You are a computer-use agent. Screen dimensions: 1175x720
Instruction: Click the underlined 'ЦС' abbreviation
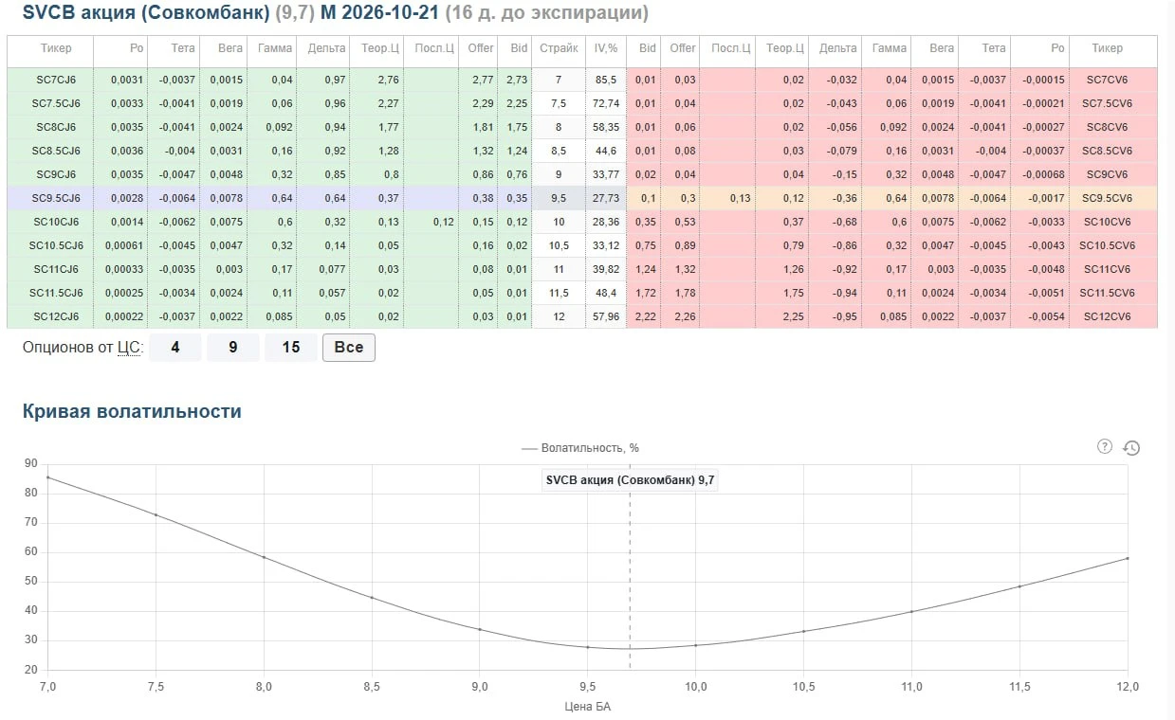point(128,348)
